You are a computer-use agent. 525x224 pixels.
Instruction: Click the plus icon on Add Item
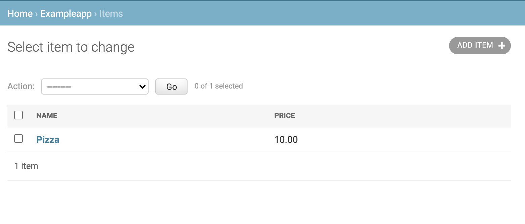(x=501, y=46)
